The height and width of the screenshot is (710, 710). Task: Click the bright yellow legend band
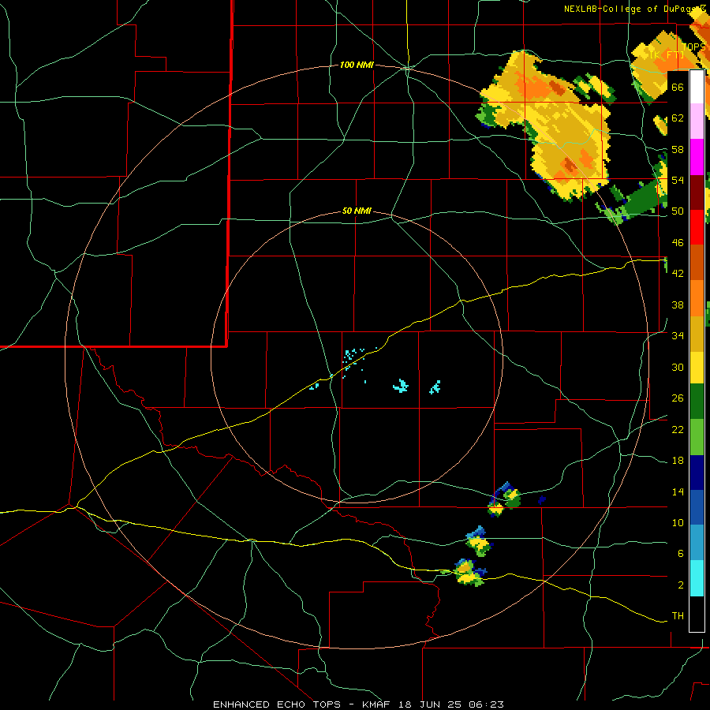pyautogui.click(x=697, y=368)
